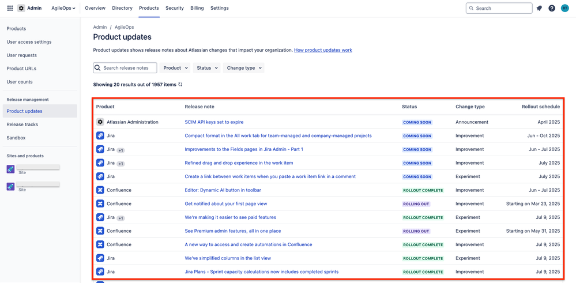This screenshot has height=283, width=576.
Task: Click Jira icon in Fields pages row
Action: [x=100, y=149]
